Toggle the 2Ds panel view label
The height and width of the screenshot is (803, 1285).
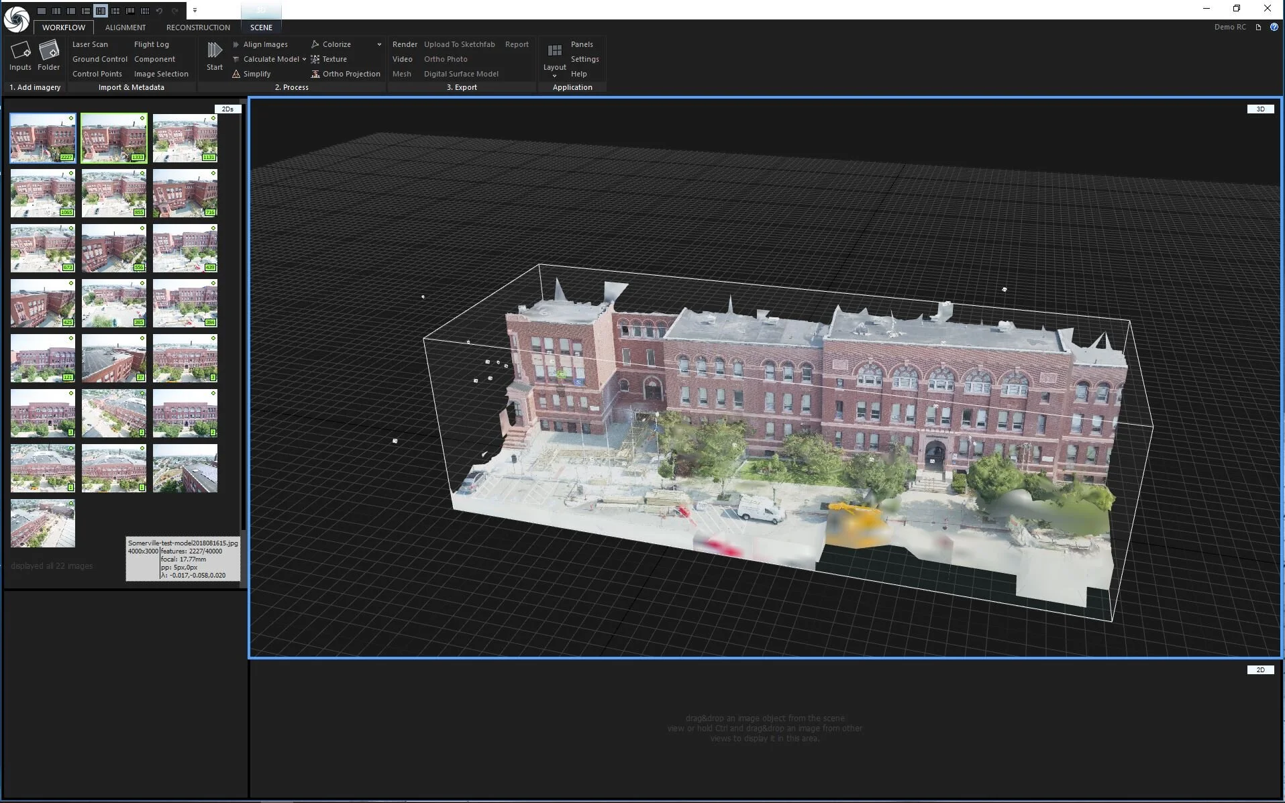click(227, 109)
